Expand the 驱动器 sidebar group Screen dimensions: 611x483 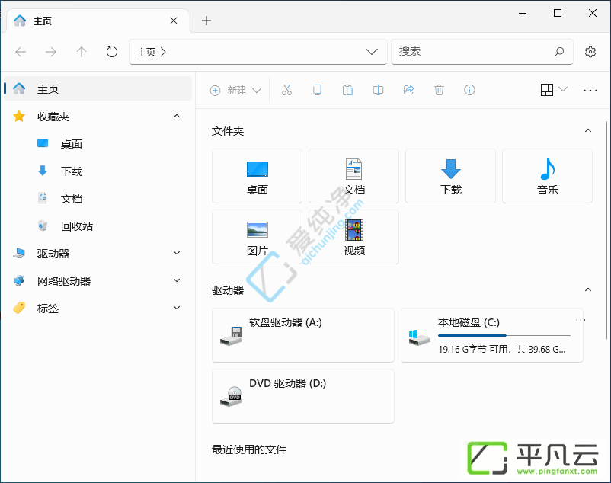click(x=177, y=253)
